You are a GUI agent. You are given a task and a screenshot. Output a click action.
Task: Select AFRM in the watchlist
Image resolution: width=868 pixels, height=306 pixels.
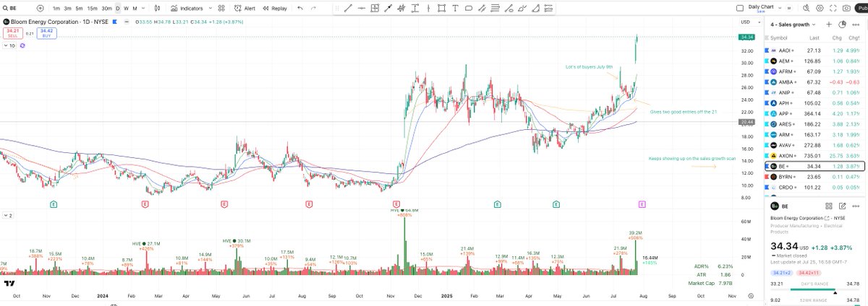pos(813,71)
